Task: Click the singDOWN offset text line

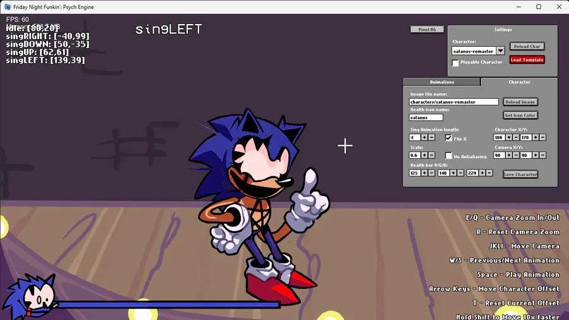Action: [x=47, y=44]
